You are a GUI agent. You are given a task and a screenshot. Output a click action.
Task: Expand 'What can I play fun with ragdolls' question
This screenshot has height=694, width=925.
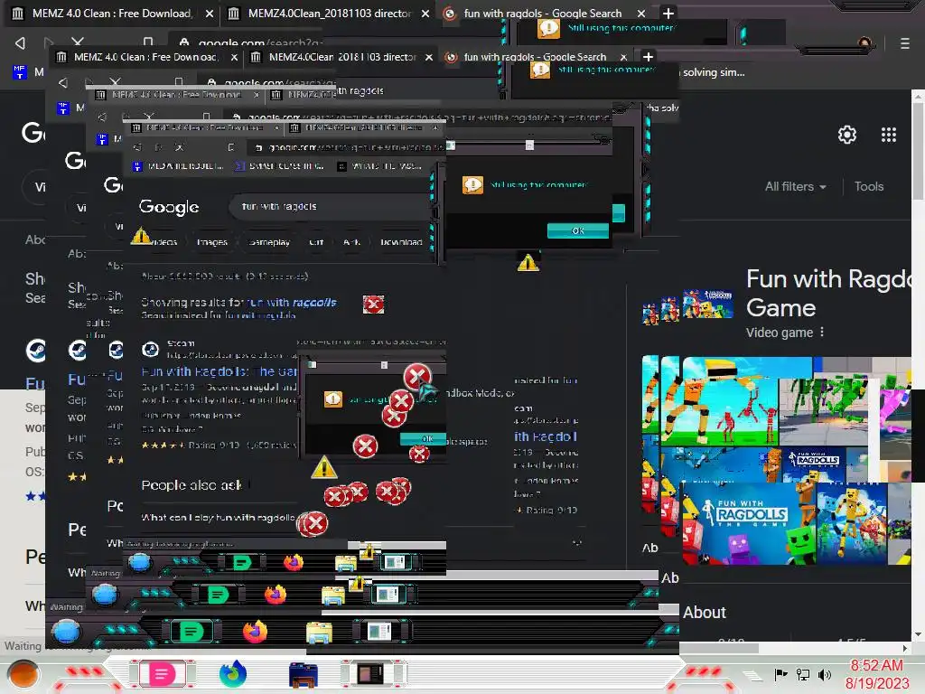(x=219, y=518)
